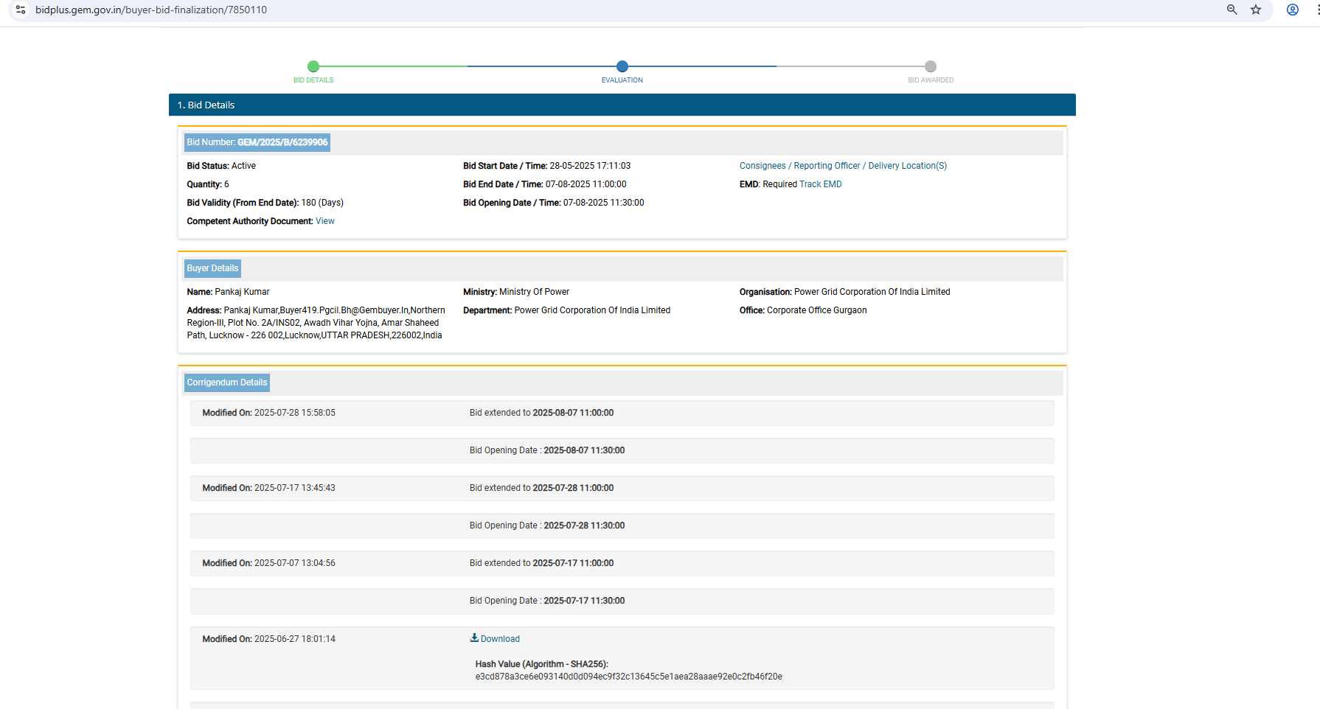This screenshot has width=1320, height=709.
Task: Click Bid extended to 2025-07-28 11:00:00
Action: pos(542,488)
